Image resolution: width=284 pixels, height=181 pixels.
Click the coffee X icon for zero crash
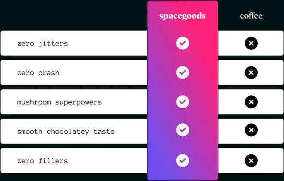(x=251, y=73)
